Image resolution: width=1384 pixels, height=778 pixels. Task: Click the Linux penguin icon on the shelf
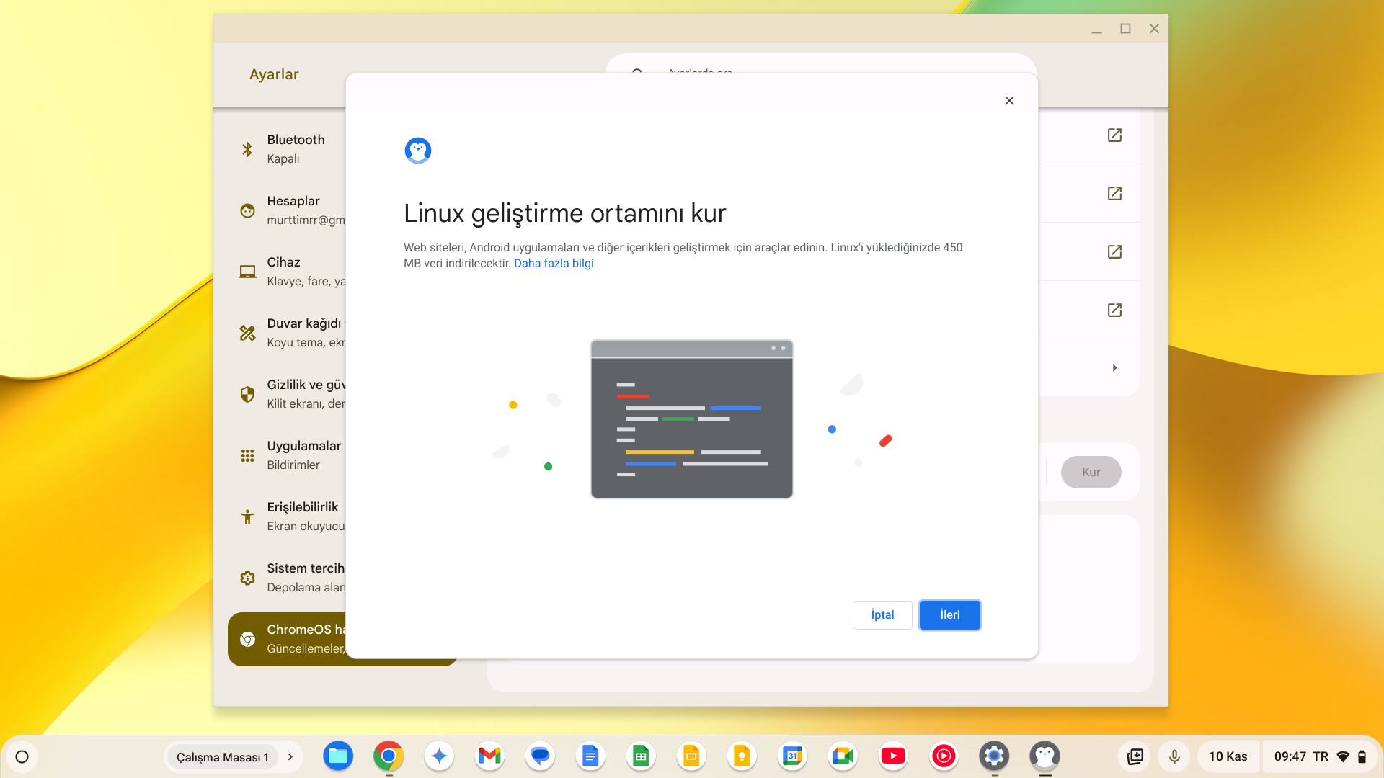tap(1044, 756)
